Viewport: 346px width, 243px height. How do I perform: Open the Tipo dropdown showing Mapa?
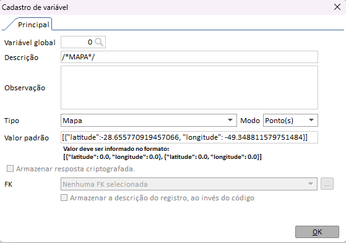(x=149, y=121)
